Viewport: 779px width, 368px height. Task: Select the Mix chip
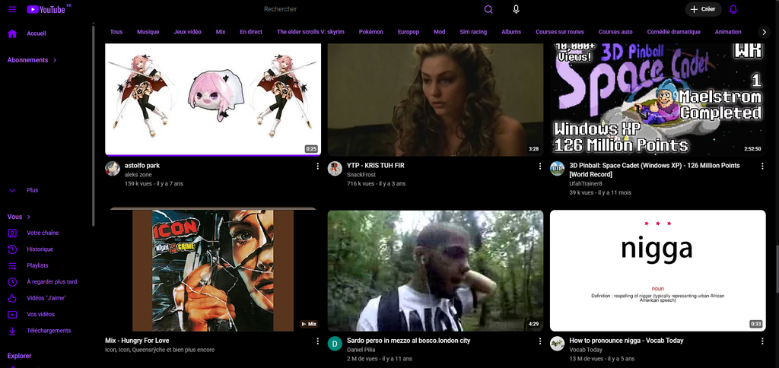click(221, 32)
